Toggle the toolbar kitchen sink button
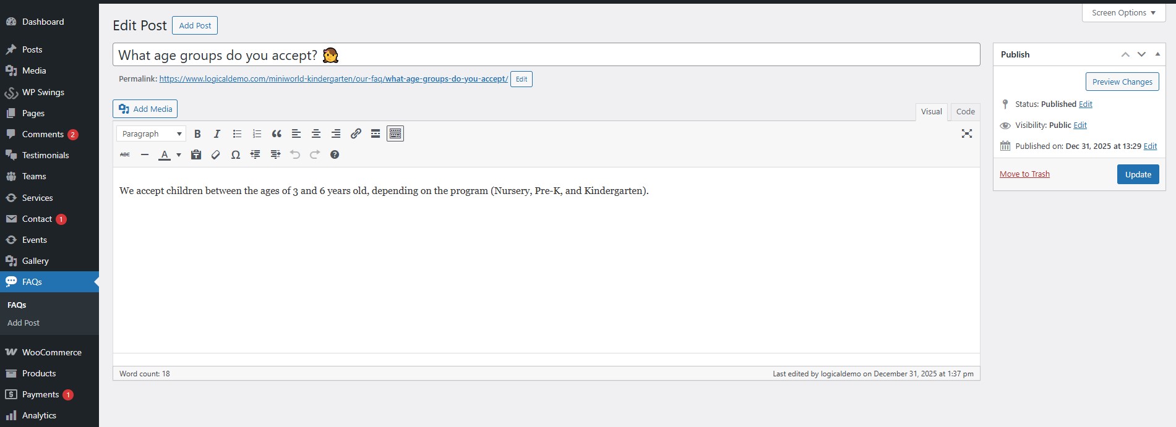Screen dimensions: 1176x427 [x=395, y=133]
